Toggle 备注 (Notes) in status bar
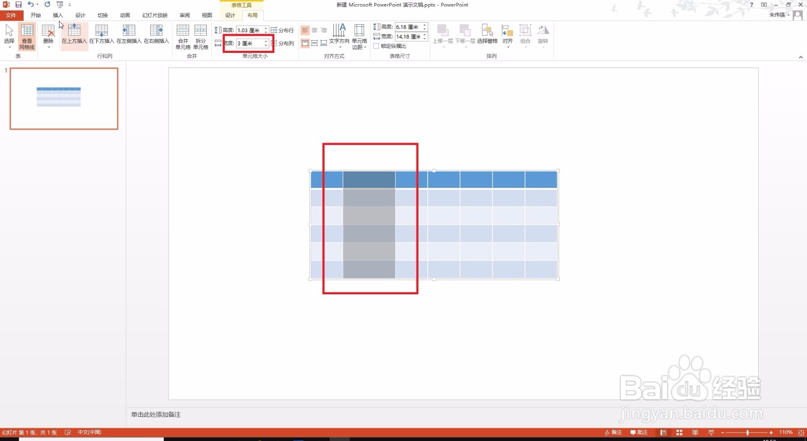This screenshot has width=807, height=441. coord(613,432)
